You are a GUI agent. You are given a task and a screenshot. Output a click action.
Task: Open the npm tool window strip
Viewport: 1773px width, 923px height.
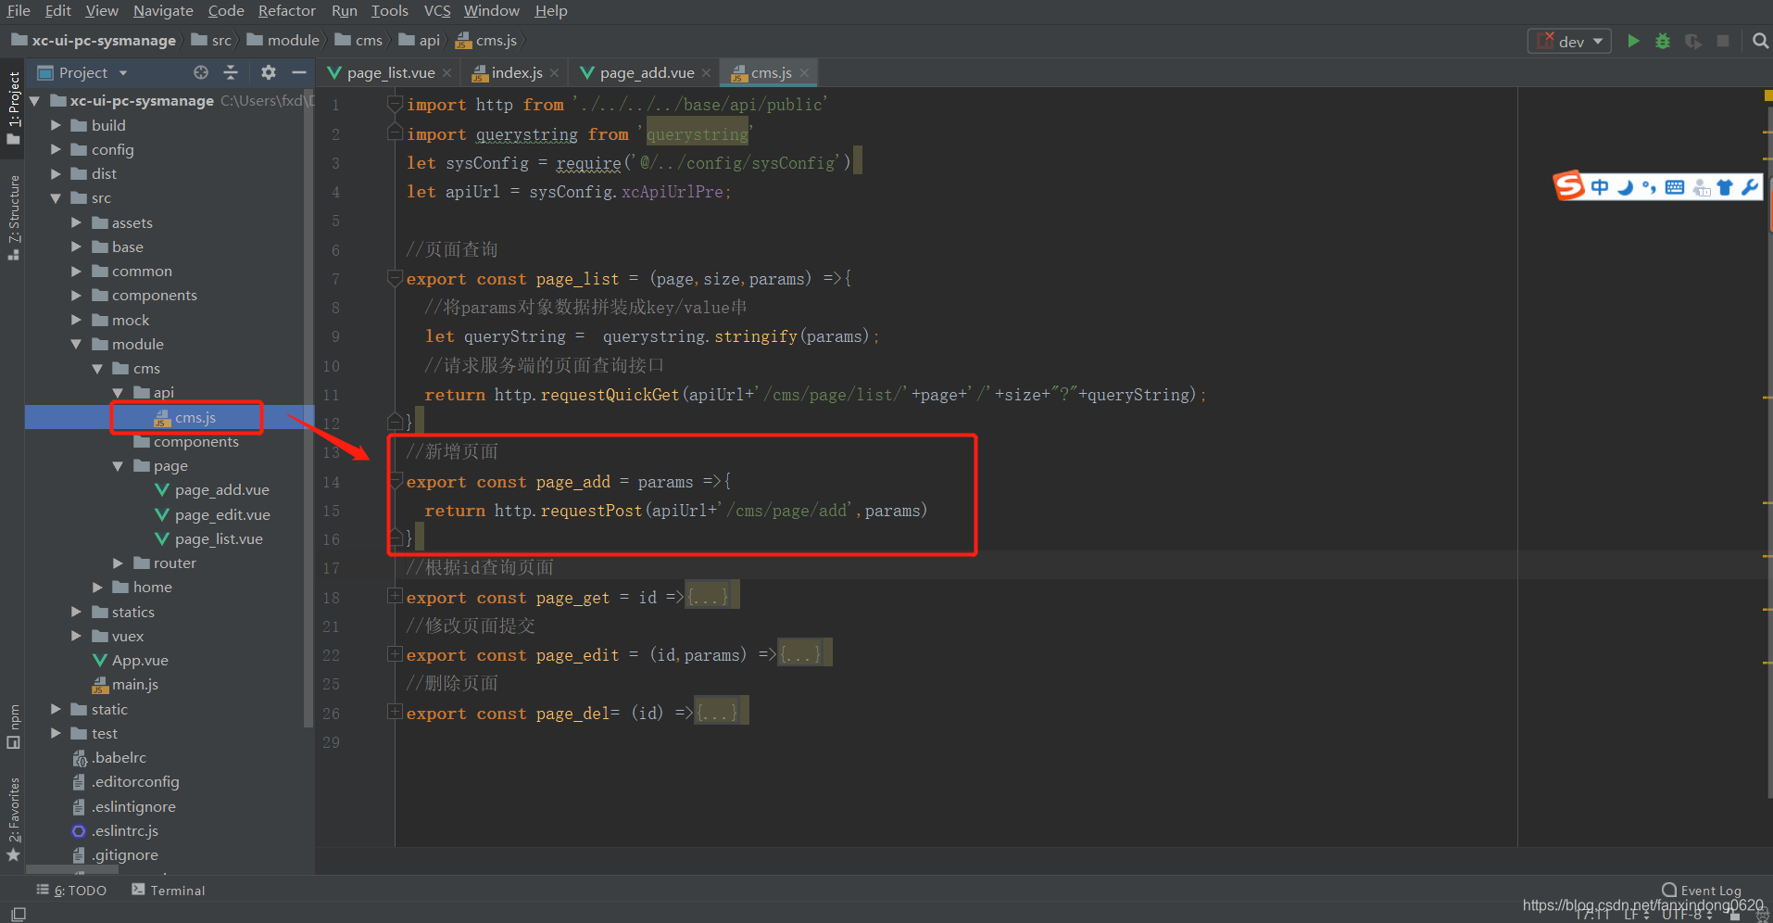click(13, 727)
